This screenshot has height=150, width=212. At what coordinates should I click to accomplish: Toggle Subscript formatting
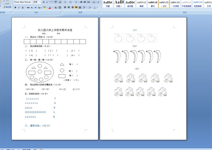click(32, 8)
